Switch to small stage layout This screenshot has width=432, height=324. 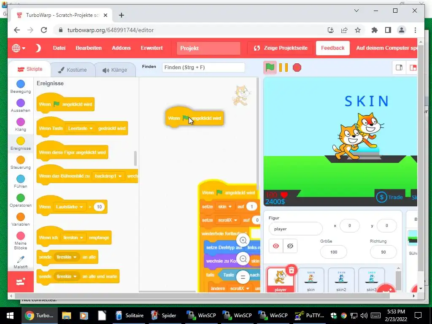point(399,67)
